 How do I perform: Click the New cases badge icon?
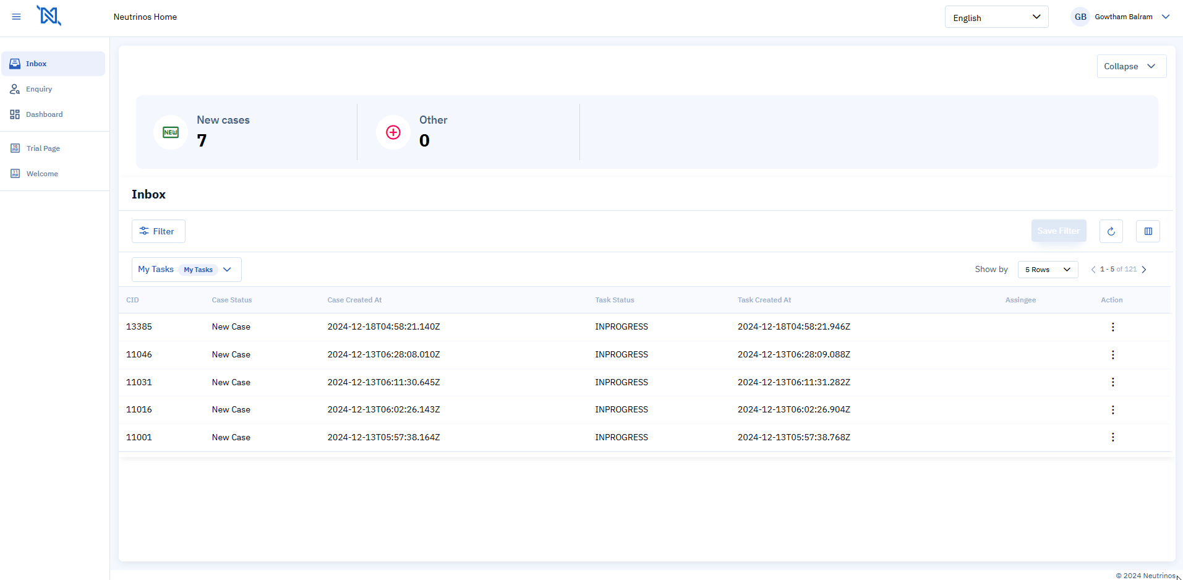(171, 132)
